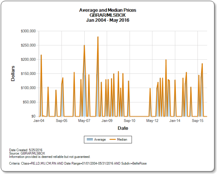217x174 pixels.
Task: Click the chart title 'Average and Median Prices'
Action: click(x=108, y=10)
